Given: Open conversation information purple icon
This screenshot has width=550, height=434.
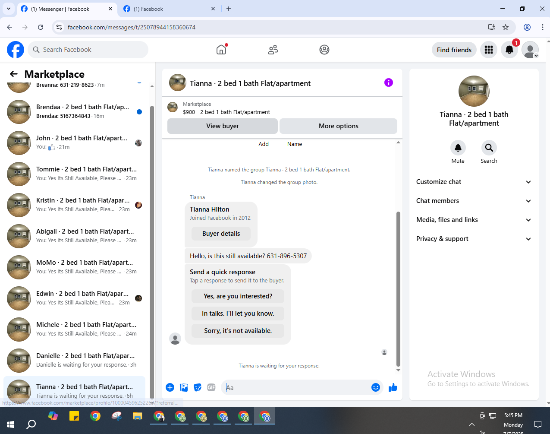Looking at the screenshot, I should point(389,82).
